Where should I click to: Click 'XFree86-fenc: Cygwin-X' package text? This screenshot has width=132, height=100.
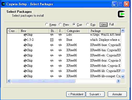coord(105,61)
